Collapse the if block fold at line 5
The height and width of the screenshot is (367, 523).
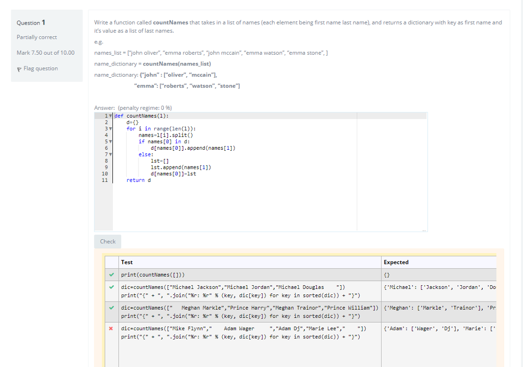pyautogui.click(x=110, y=142)
